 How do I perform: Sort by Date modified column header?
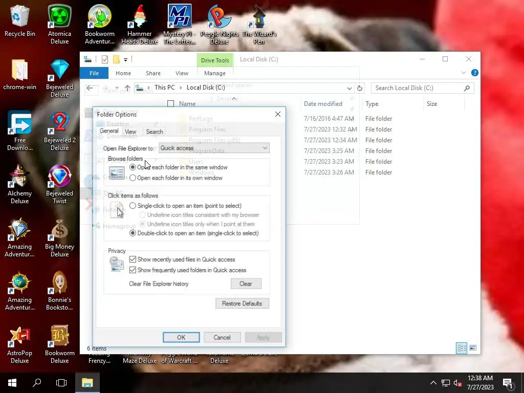pyautogui.click(x=323, y=103)
